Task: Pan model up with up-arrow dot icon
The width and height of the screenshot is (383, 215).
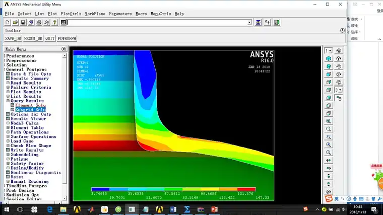Action: pos(329,176)
